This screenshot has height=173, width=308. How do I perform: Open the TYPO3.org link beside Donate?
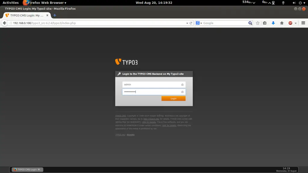tap(120, 135)
